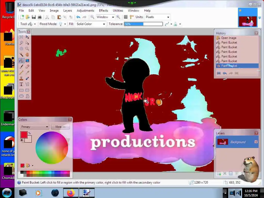The width and height of the screenshot is (264, 198).
Task: Select the Paintbrush tool
Action: (x=21, y=67)
